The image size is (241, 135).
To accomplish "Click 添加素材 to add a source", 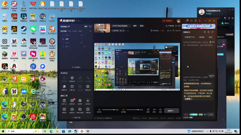I will point(76,67).
